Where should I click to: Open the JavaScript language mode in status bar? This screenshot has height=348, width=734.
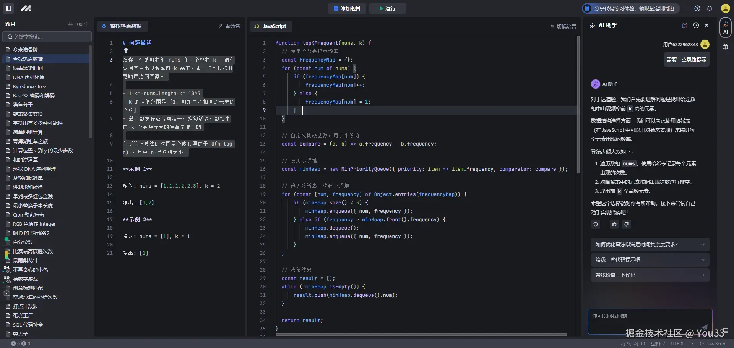[713, 343]
